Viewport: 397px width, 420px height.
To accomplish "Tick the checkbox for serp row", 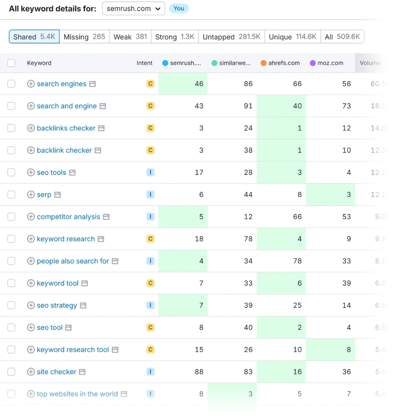I will click(11, 194).
